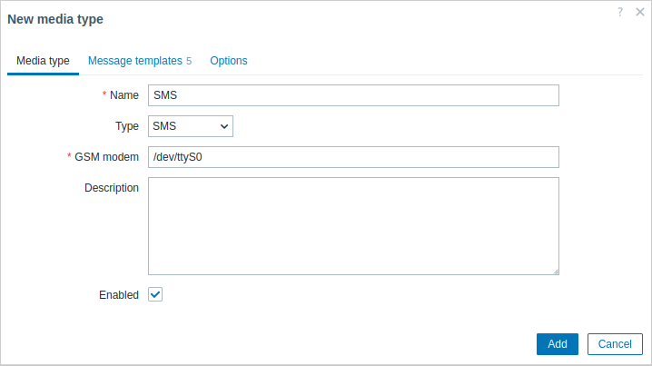Screen dimensions: 652x366
Task: Close the New media type dialog
Action: (x=640, y=12)
